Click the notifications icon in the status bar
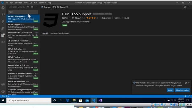The height and width of the screenshot is (108, 192). tap(189, 96)
